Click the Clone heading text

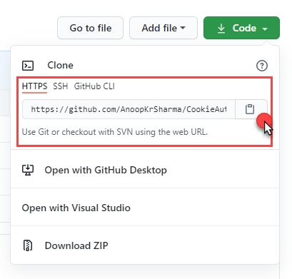point(60,65)
